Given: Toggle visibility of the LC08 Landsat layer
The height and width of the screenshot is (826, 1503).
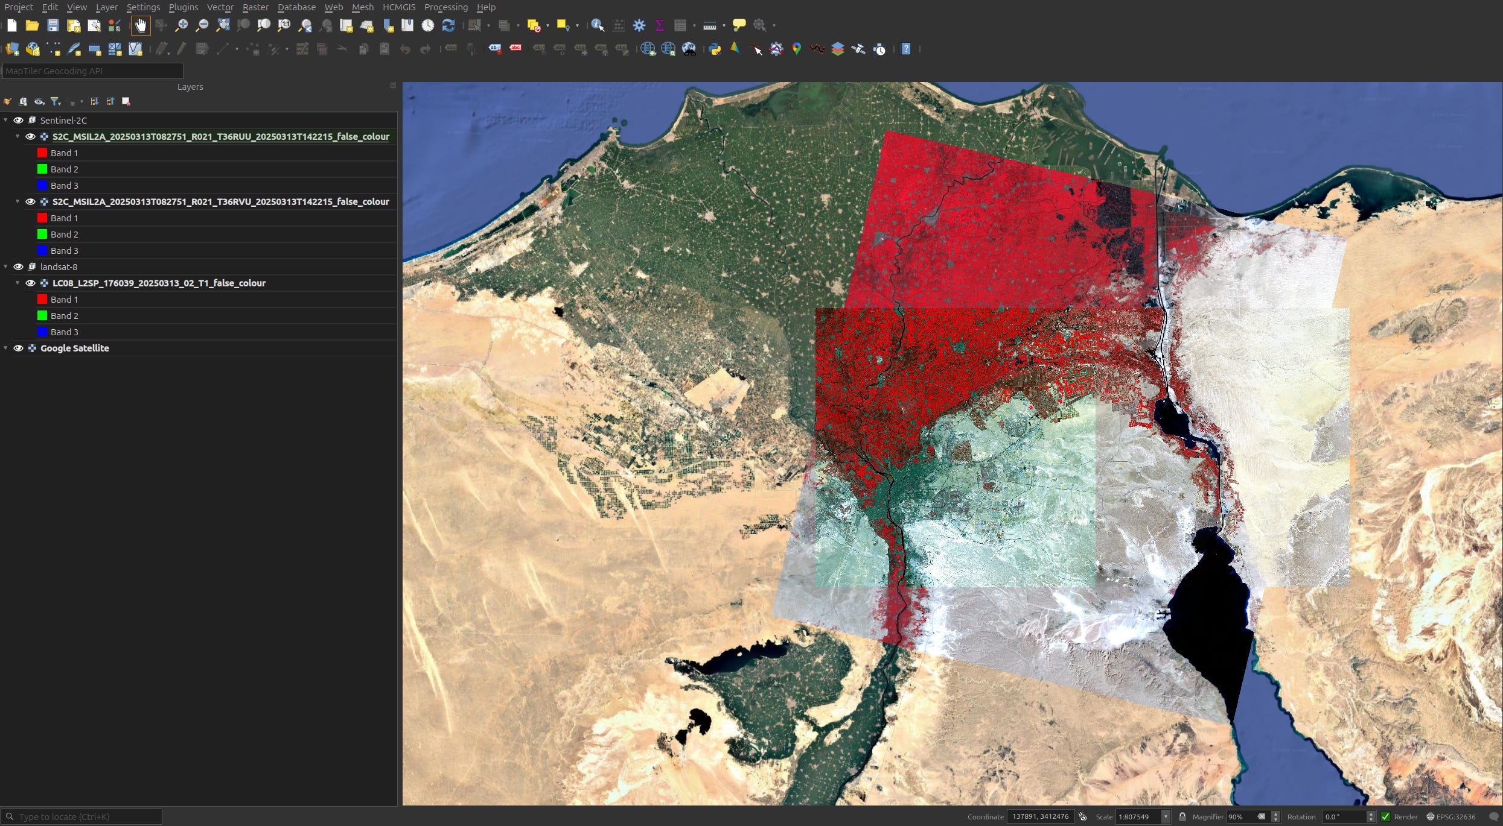Looking at the screenshot, I should tap(31, 283).
